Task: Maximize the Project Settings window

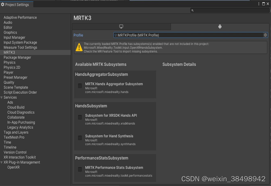Action: click(x=264, y=4)
